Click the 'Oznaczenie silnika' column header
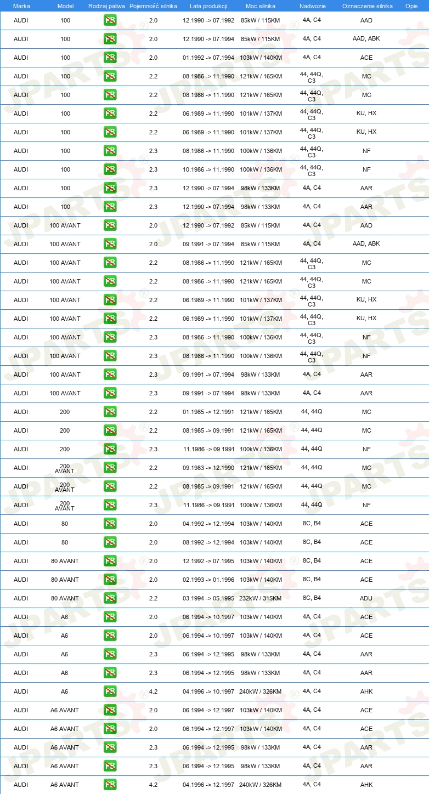 coord(367,6)
